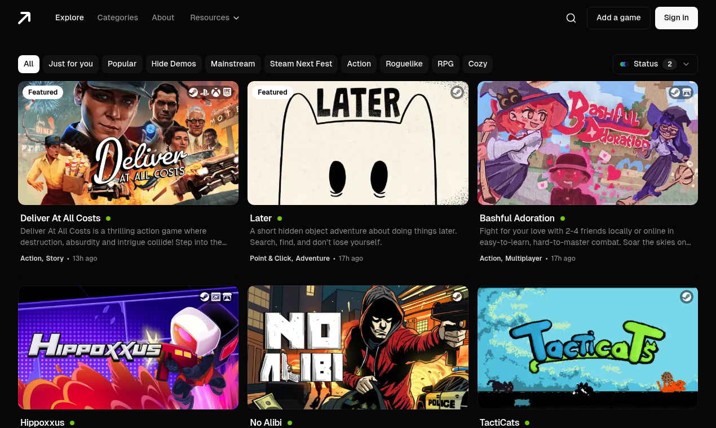716x428 pixels.
Task: Click the Adventure tag under Later
Action: [313, 258]
